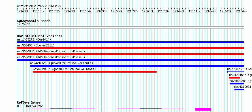The width and height of the screenshot is (252, 112).
Task: Open the nsv4219931 variant label
Action: coord(243,87)
